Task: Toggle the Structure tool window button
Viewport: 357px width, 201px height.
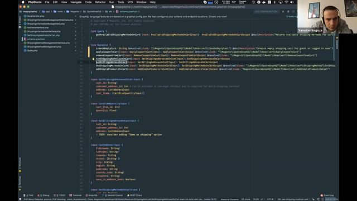Action: [20, 165]
